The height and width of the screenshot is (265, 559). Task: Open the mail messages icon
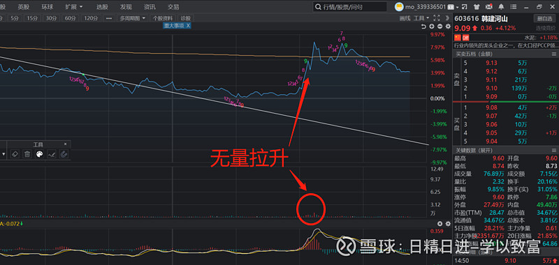coord(489,7)
